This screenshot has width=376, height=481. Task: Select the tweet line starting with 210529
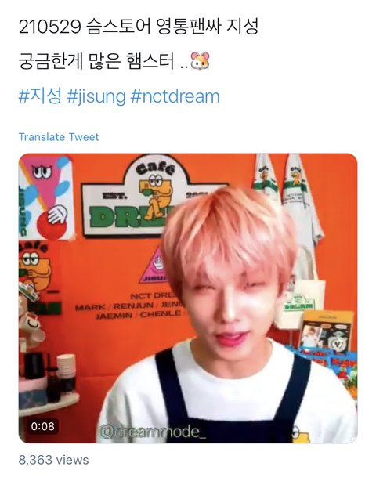point(139,27)
